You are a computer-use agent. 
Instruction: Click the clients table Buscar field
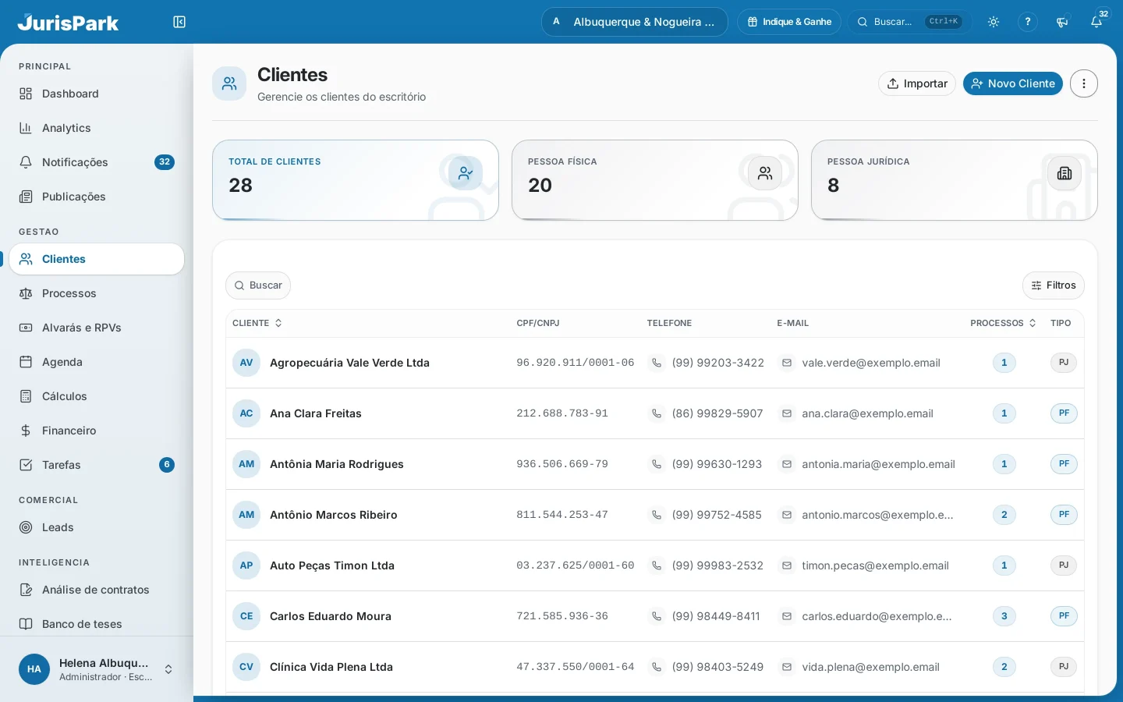(x=258, y=285)
